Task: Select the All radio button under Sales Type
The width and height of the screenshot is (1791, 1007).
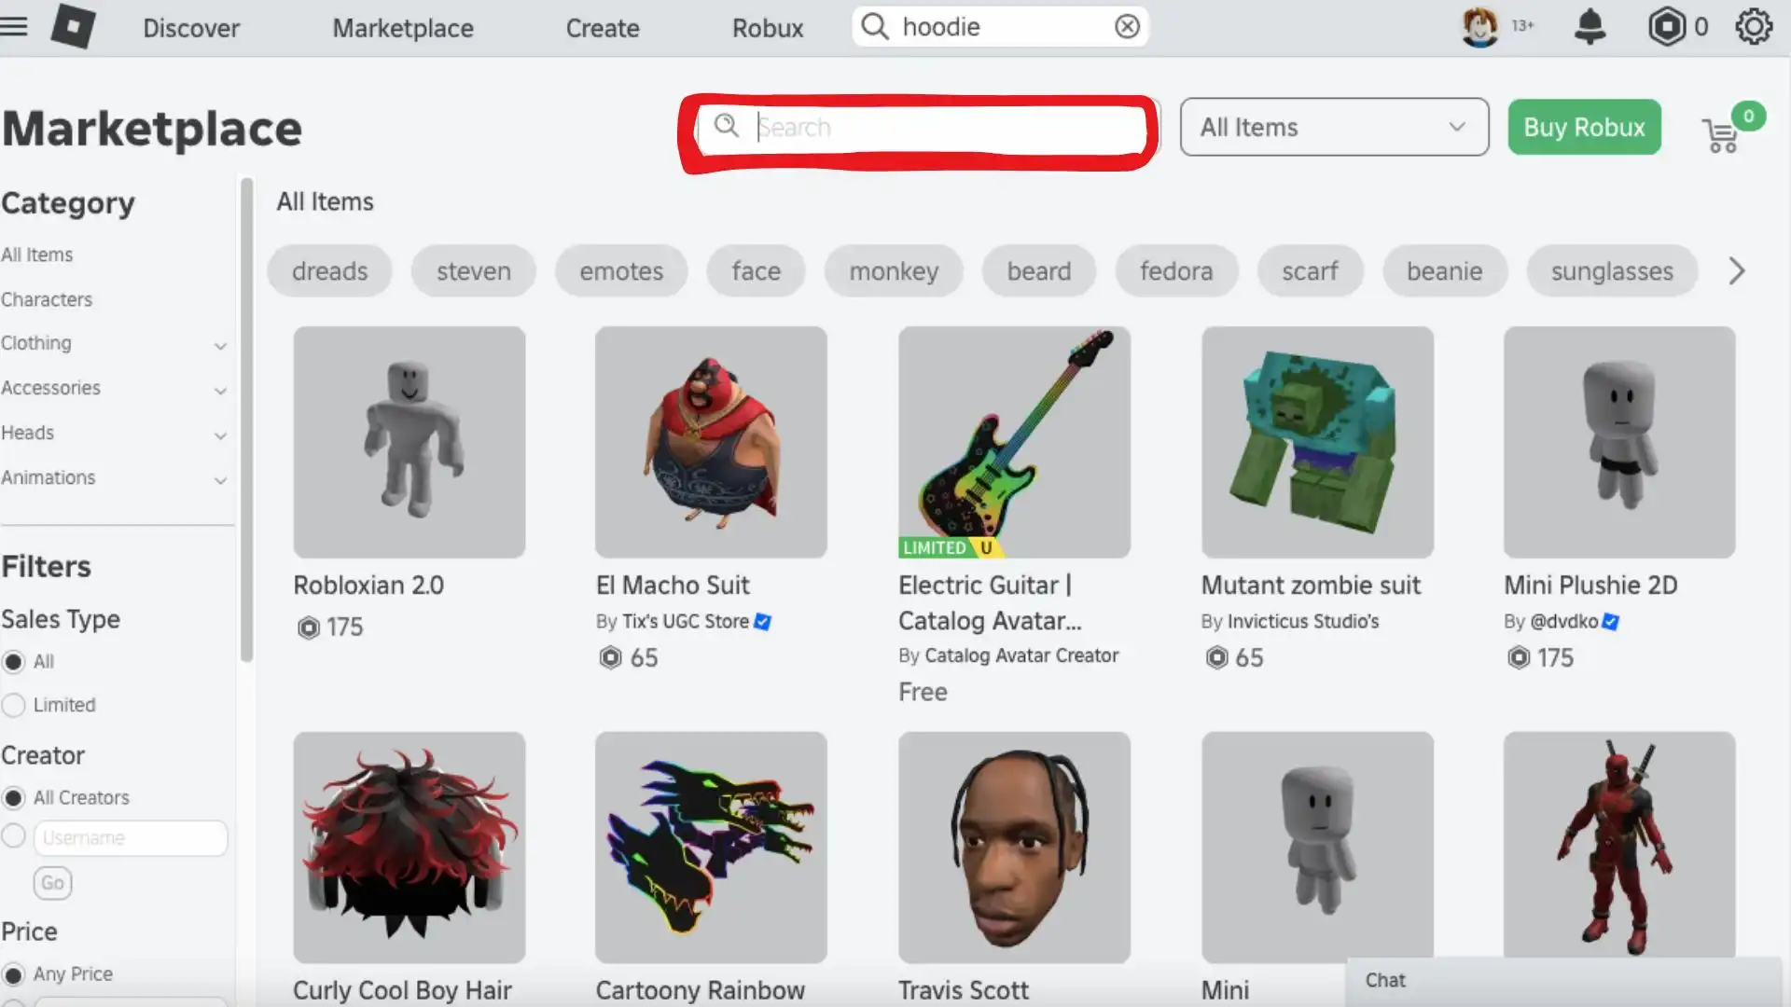Action: click(14, 661)
